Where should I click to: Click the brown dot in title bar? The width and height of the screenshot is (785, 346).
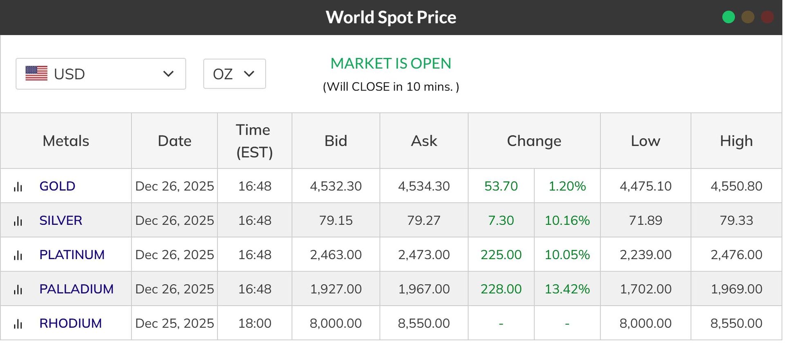pyautogui.click(x=748, y=17)
